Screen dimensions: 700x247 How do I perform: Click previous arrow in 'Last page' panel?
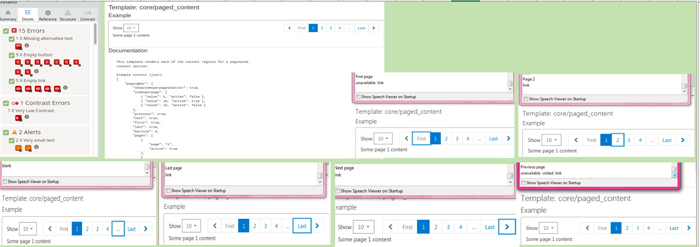click(214, 225)
